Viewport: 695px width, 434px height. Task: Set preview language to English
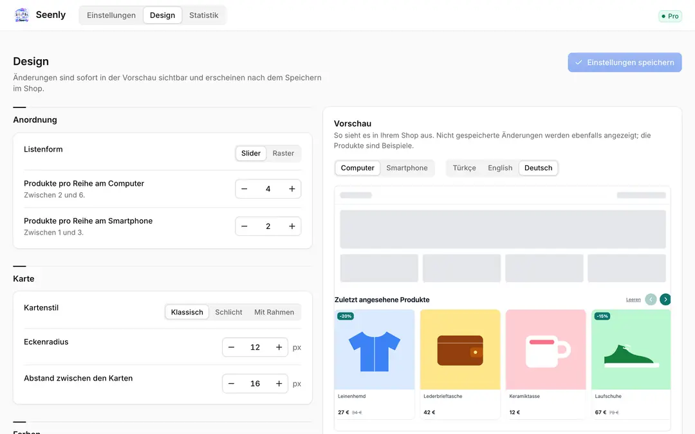500,168
